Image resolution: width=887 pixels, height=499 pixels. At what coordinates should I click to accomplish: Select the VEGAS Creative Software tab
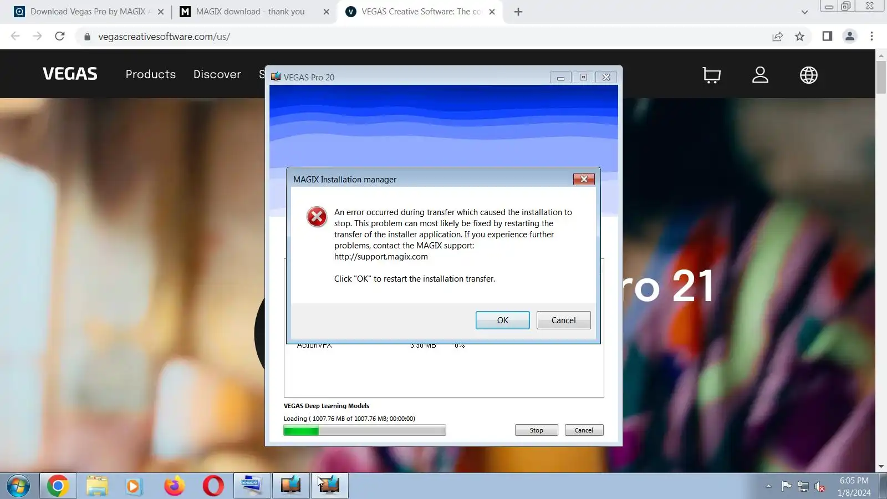tap(420, 12)
